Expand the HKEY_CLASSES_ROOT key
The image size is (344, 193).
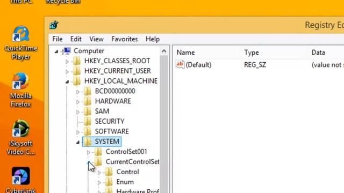pyautogui.click(x=67, y=62)
